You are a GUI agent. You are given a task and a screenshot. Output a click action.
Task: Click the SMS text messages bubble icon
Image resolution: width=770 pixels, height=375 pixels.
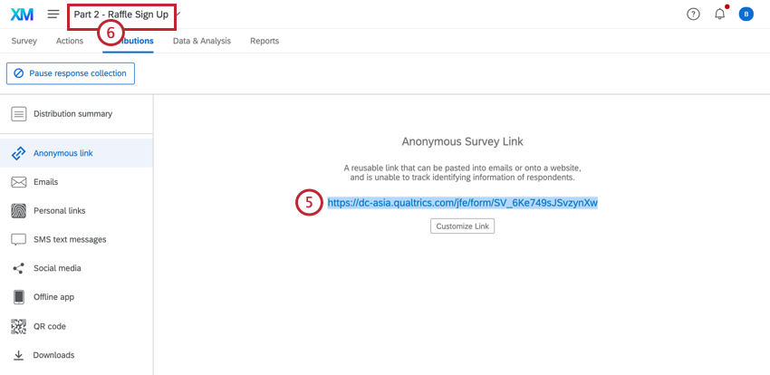coord(18,240)
